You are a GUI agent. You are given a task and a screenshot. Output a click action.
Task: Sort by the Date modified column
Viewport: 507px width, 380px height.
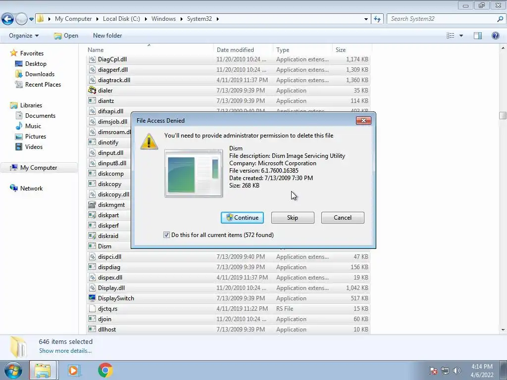(x=243, y=50)
